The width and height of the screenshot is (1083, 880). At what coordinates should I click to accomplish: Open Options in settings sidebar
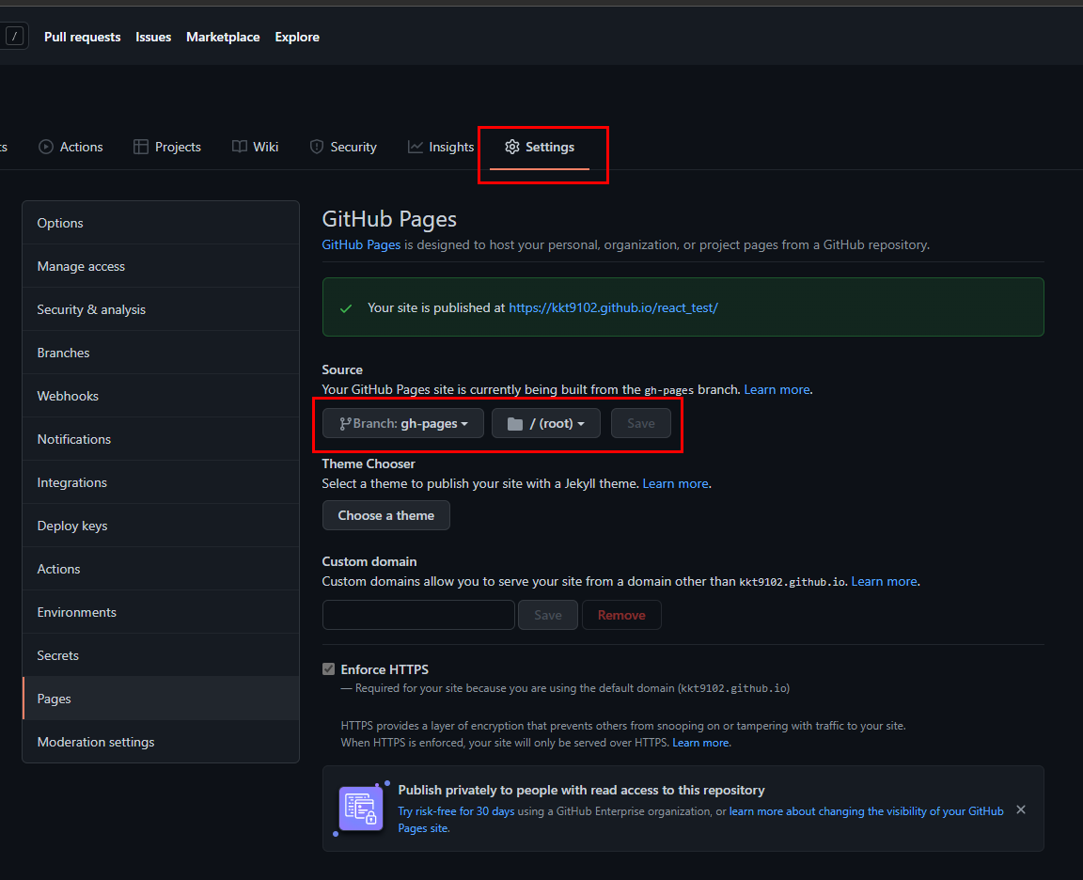(161, 223)
